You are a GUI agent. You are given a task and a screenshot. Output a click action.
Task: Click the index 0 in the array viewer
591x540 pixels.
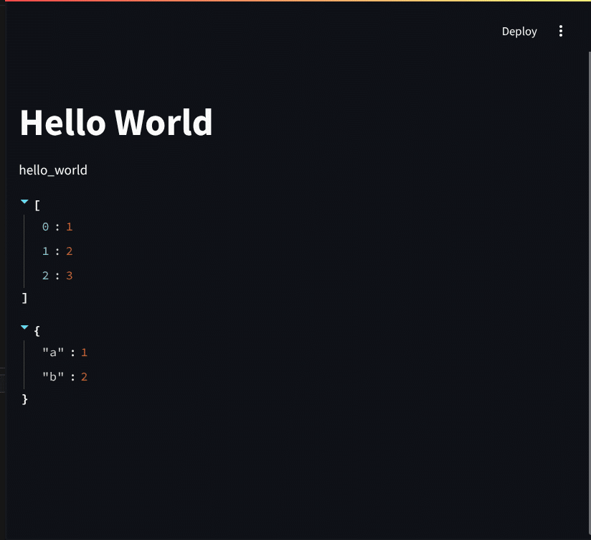[x=44, y=226]
